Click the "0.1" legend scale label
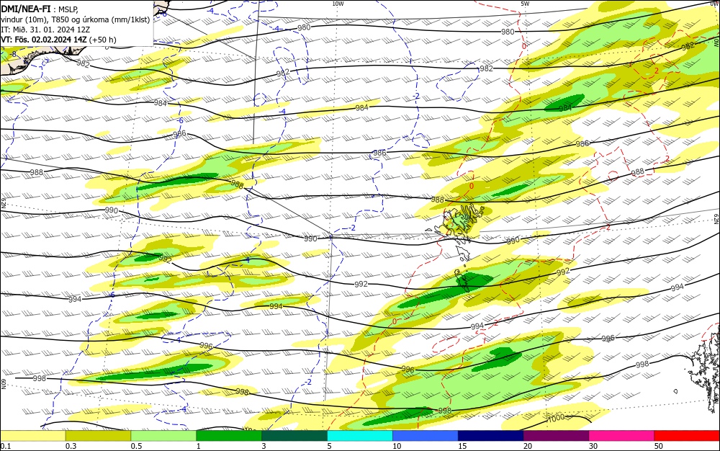The width and height of the screenshot is (720, 451). click(x=6, y=446)
